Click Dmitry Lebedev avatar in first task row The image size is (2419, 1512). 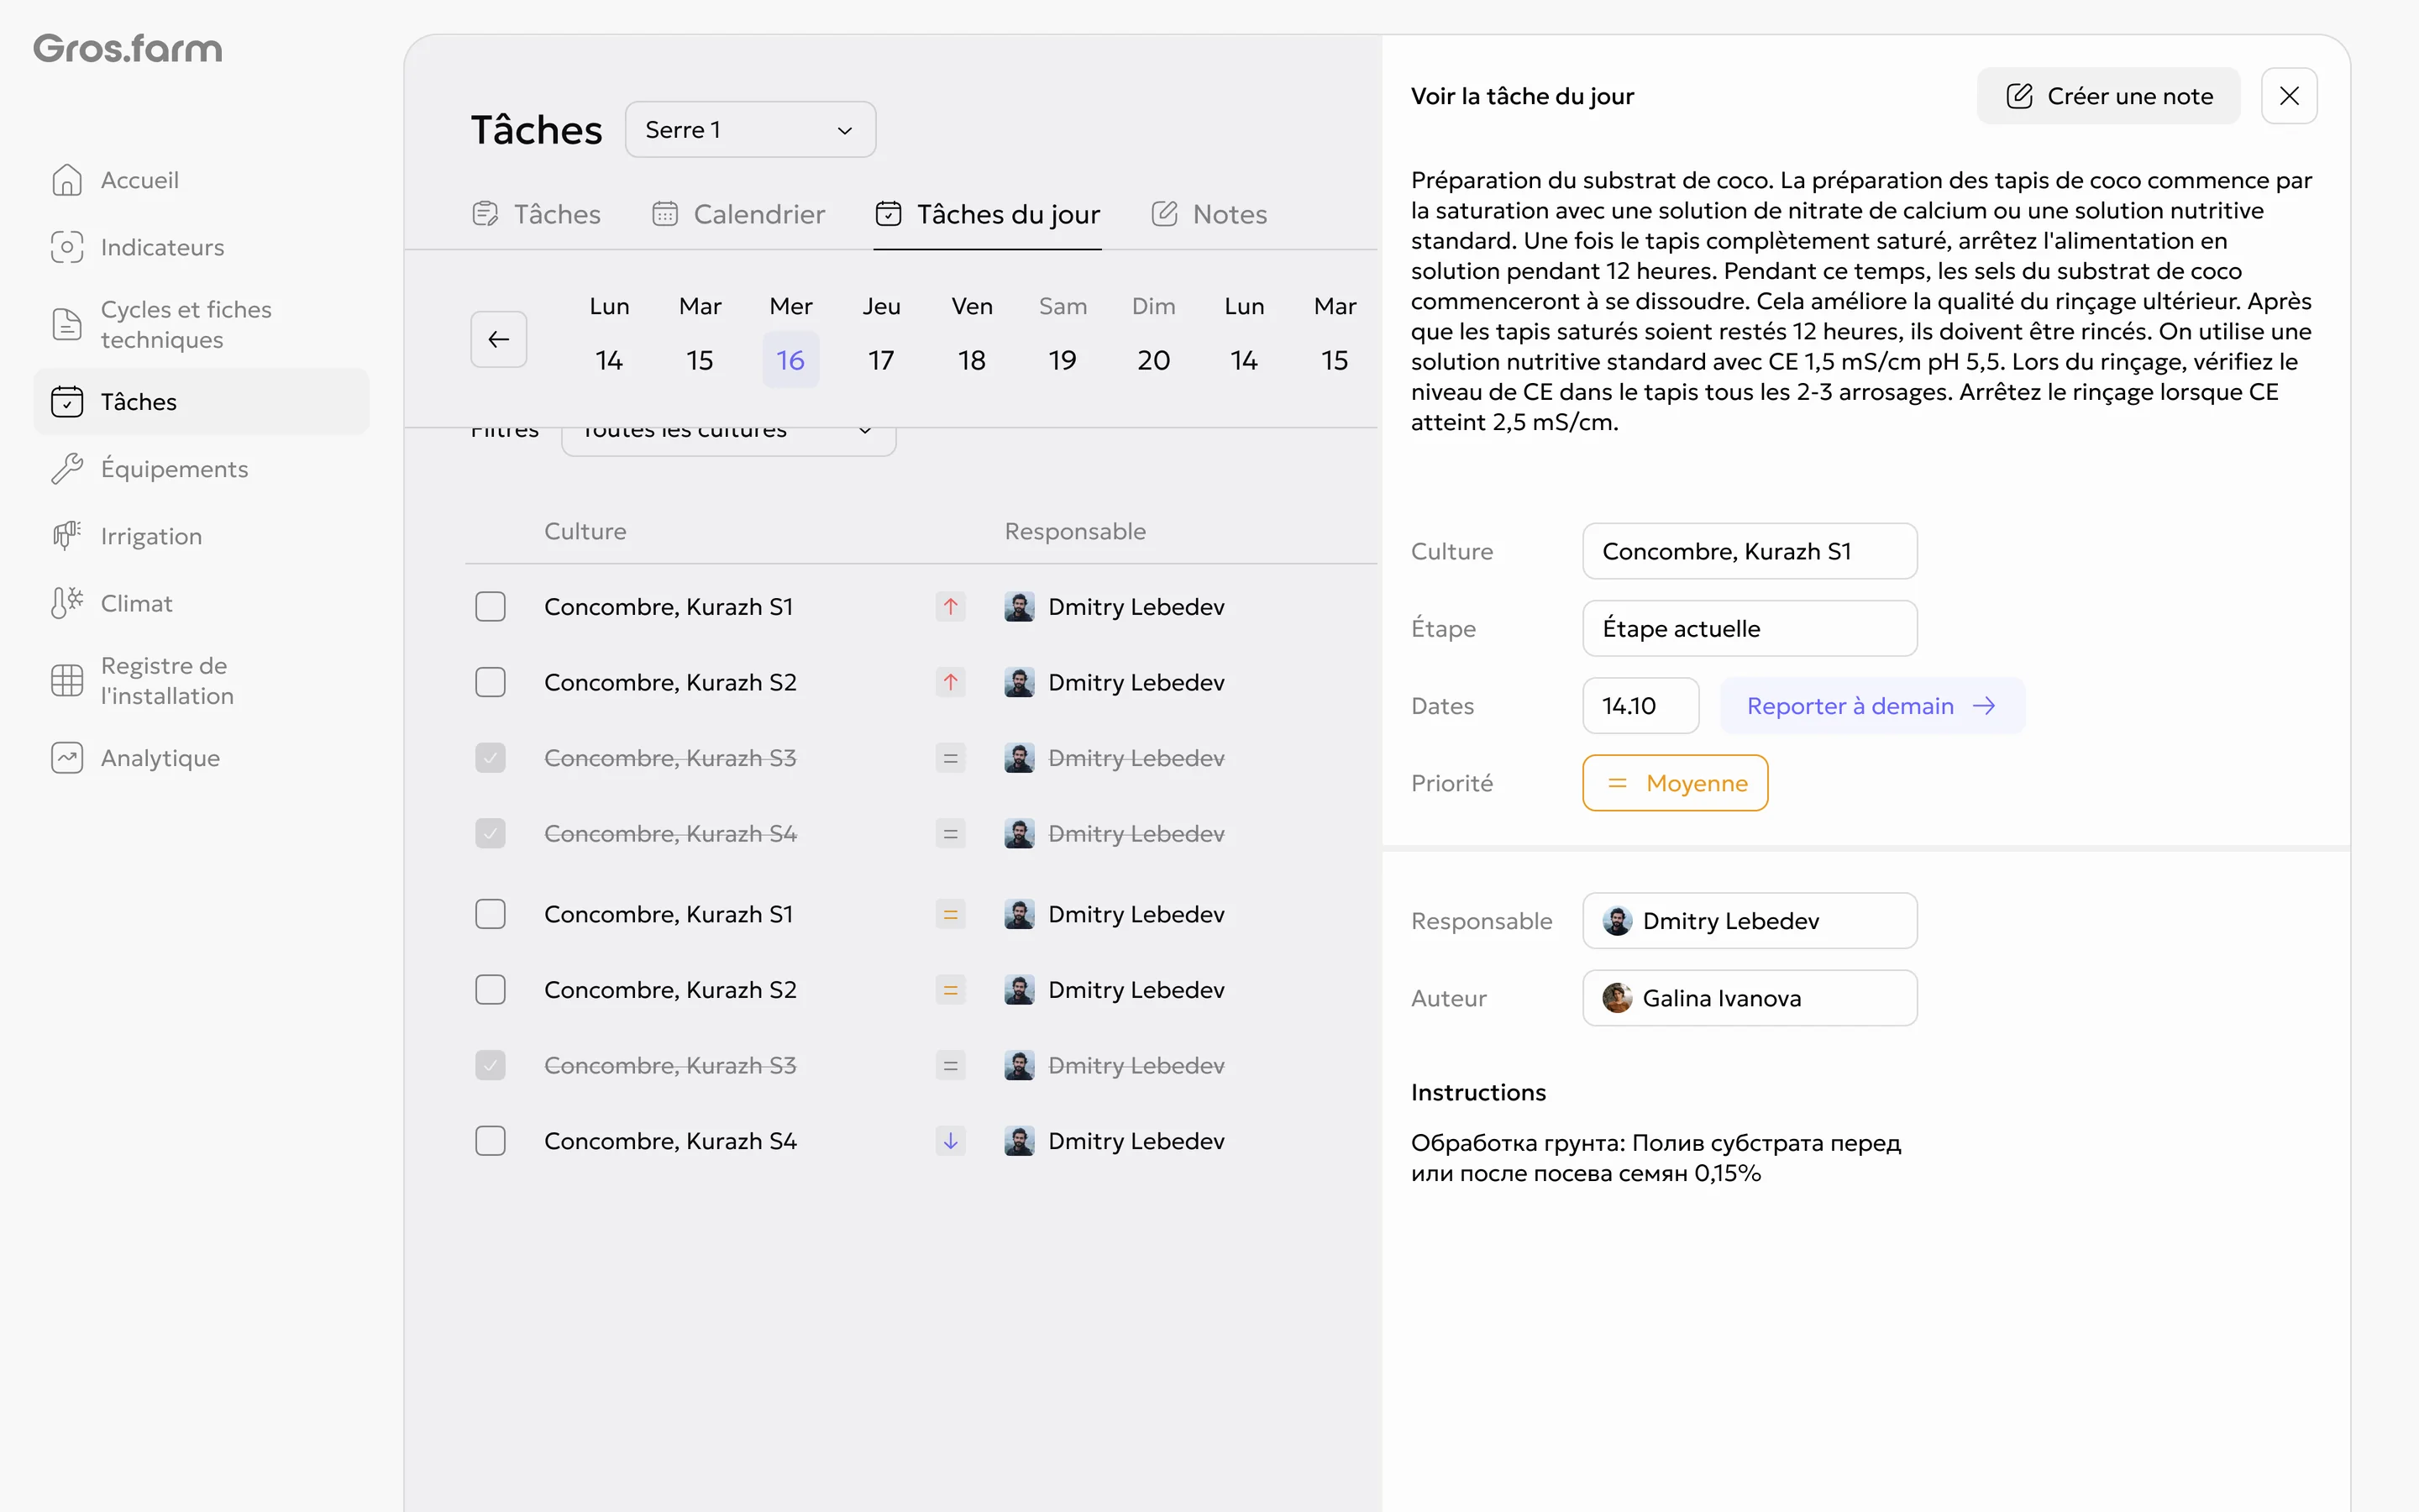point(1020,607)
